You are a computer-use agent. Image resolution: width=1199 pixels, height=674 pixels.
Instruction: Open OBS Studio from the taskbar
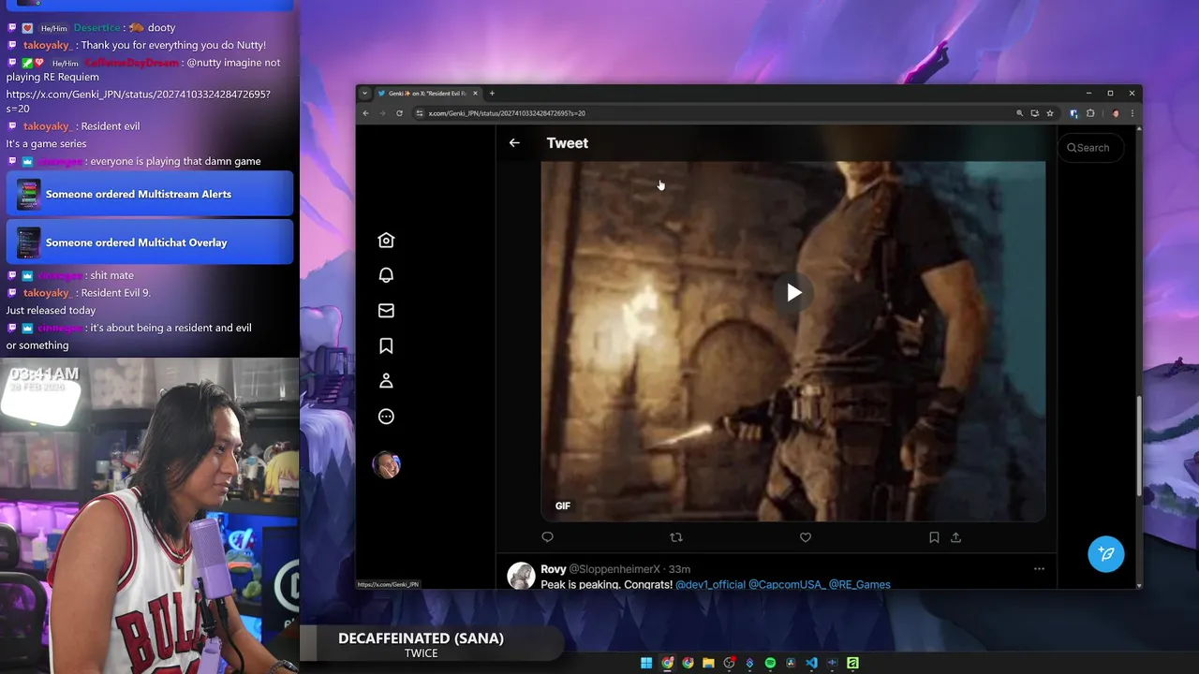click(x=729, y=663)
